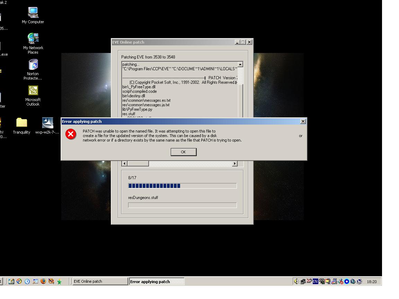This screenshot has height=299, width=399.
Task: Click the 'res.stuff' log line
Action: (x=129, y=114)
